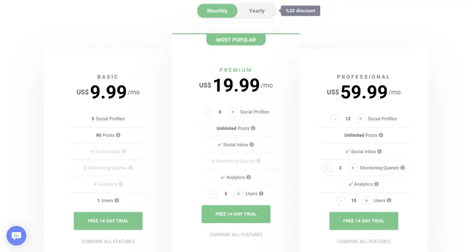Open Compare All Features under Professional
Viewport: 472px width, 252px height.
364,241
